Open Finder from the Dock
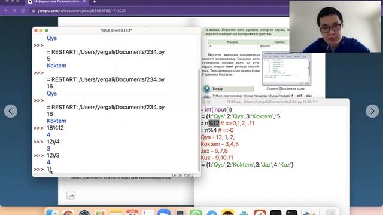The height and width of the screenshot is (215, 383). tap(52, 213)
